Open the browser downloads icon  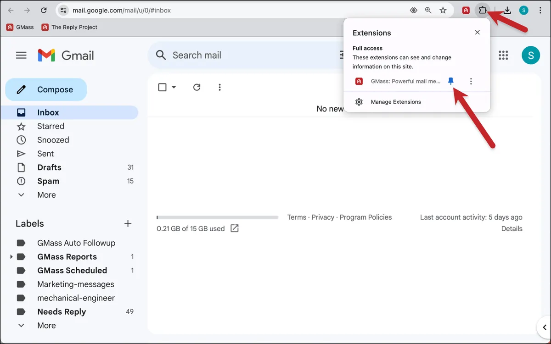507,10
